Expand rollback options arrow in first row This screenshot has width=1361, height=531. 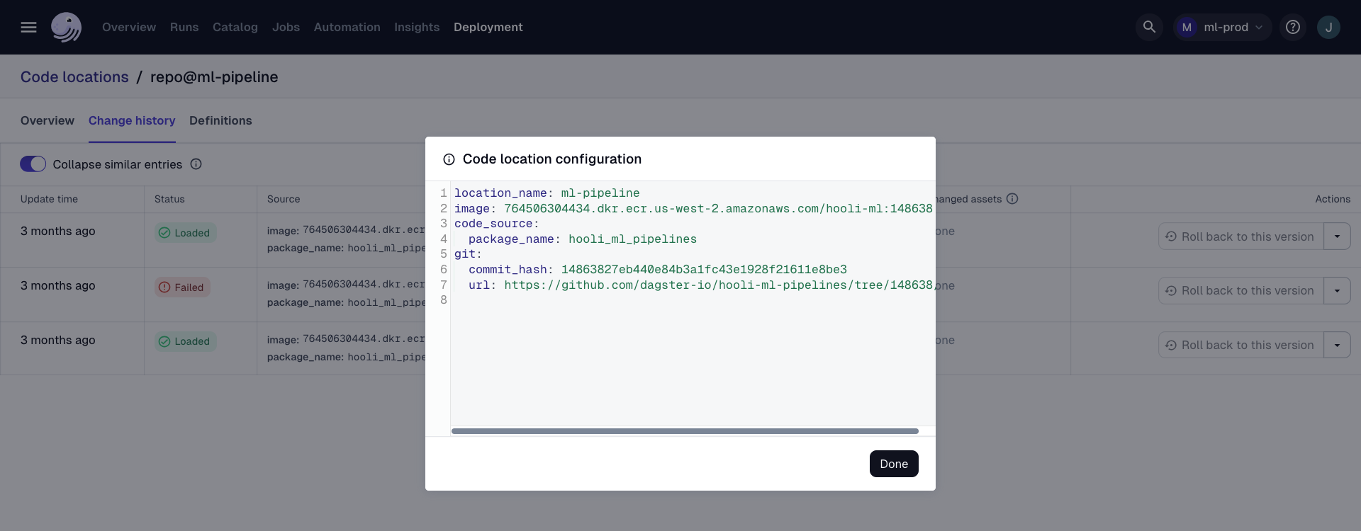[x=1337, y=236]
